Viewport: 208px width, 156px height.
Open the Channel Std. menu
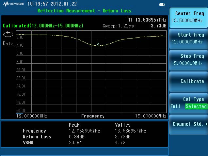click(188, 124)
